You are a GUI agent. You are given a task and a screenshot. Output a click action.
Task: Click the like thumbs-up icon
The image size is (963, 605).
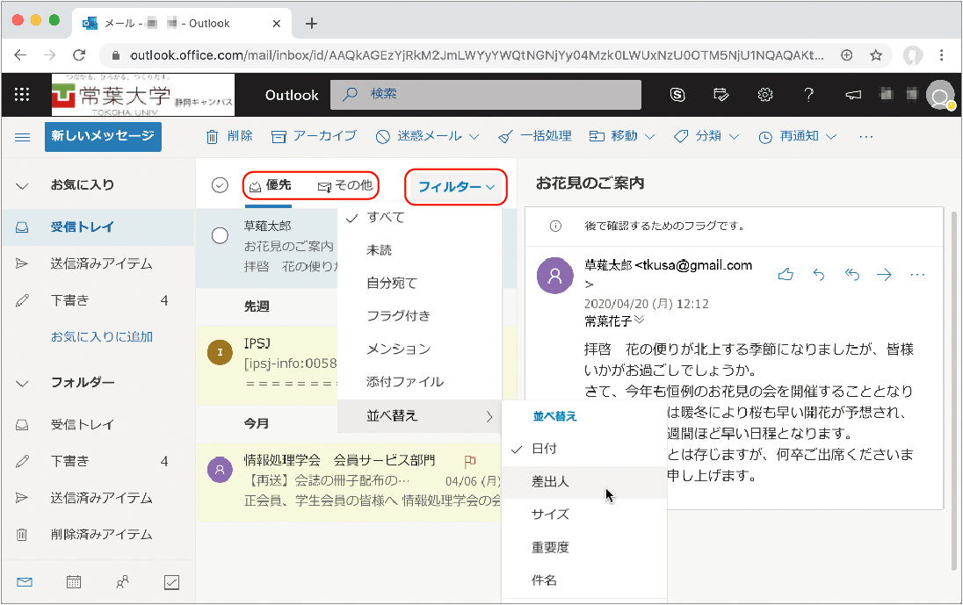(786, 275)
